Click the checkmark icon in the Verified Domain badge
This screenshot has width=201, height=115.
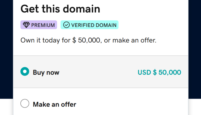66,25
